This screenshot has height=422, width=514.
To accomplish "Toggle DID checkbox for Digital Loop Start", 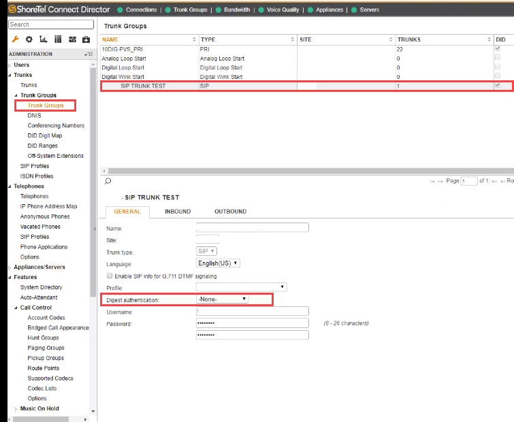I will coord(498,67).
